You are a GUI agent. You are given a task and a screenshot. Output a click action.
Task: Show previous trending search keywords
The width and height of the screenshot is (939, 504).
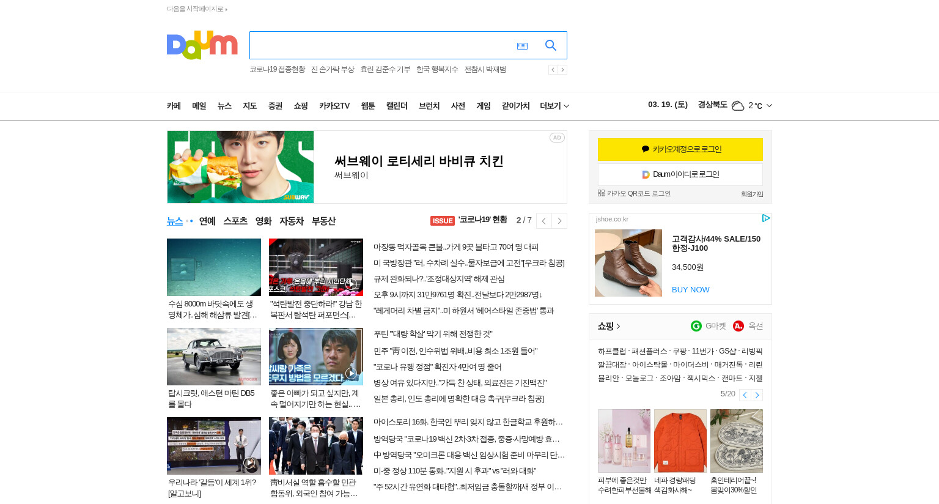click(553, 70)
